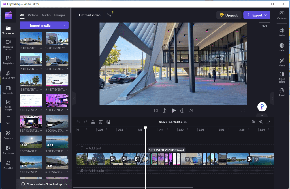The width and height of the screenshot is (290, 189).
Task: Open the Adjust colors panel
Action: coord(282,77)
